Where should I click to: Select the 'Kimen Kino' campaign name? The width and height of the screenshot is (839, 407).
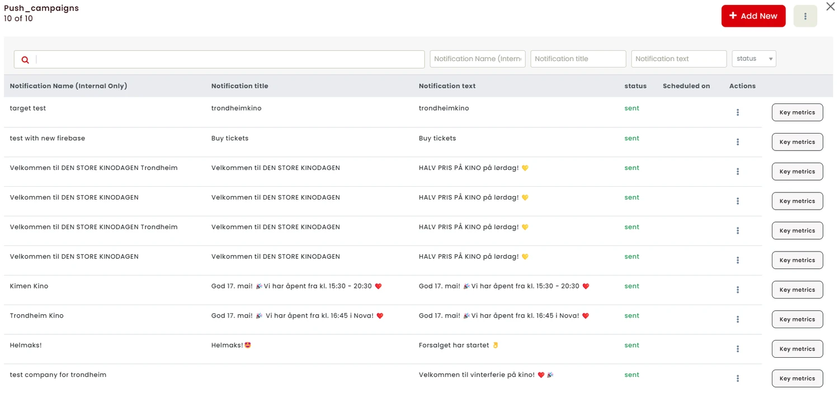click(x=29, y=286)
